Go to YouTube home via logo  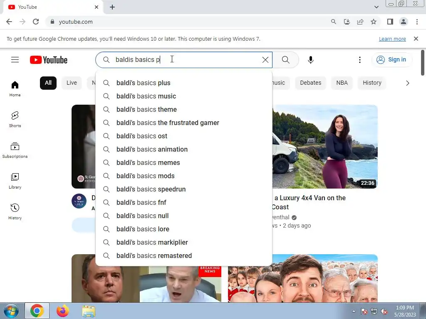49,60
